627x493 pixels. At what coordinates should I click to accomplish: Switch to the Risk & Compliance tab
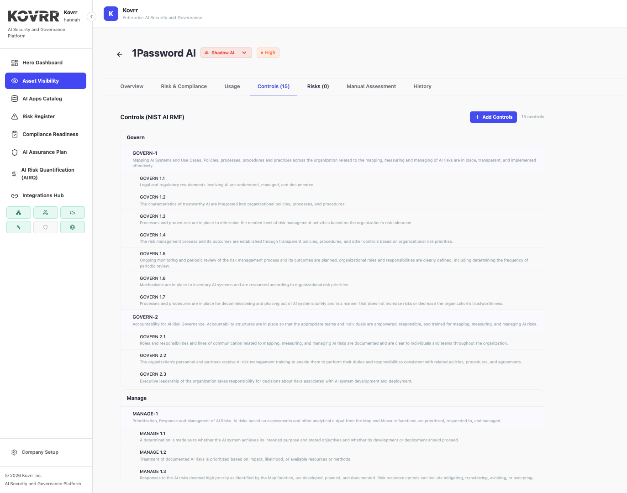coord(184,86)
